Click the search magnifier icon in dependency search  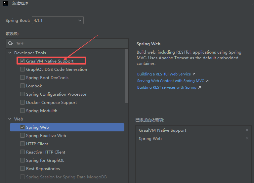coord(11,43)
